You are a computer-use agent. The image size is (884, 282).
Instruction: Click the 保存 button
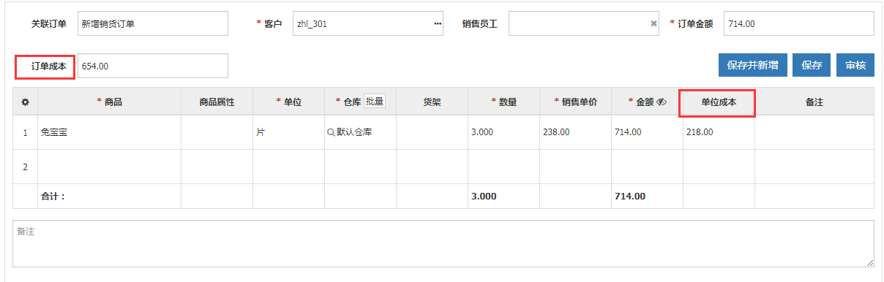tap(812, 65)
